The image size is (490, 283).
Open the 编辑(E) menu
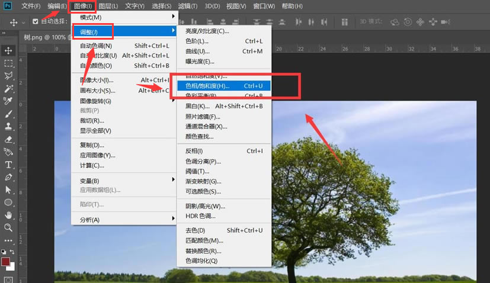click(57, 6)
